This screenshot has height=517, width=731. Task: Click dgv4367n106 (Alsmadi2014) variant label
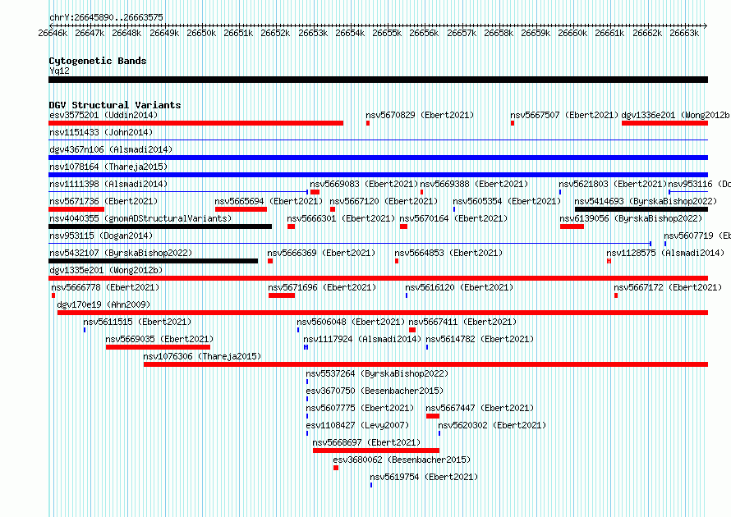[x=111, y=149]
